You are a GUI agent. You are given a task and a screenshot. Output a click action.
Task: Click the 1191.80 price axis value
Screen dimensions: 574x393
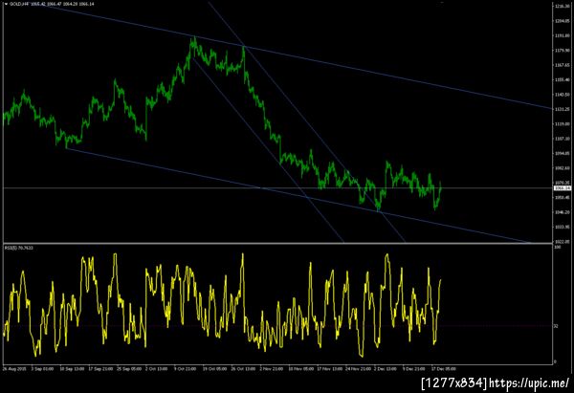pos(562,36)
